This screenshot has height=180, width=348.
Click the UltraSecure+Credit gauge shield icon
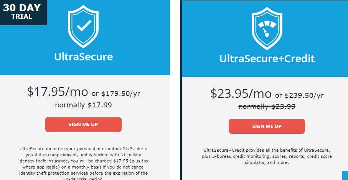click(x=267, y=28)
